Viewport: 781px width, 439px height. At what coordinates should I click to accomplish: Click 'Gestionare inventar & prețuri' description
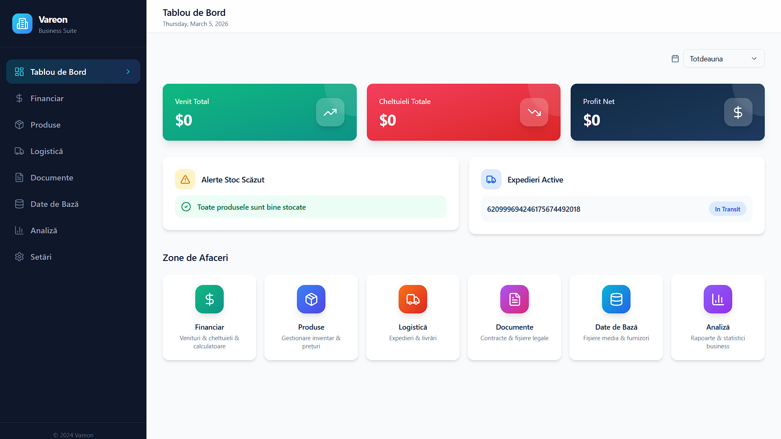pyautogui.click(x=311, y=342)
